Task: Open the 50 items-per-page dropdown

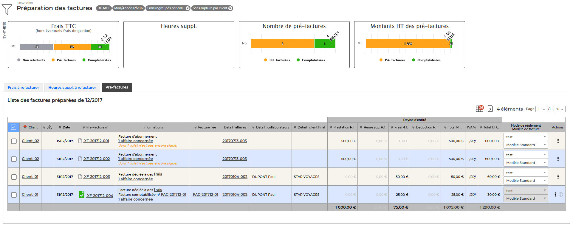Action: (x=560, y=109)
